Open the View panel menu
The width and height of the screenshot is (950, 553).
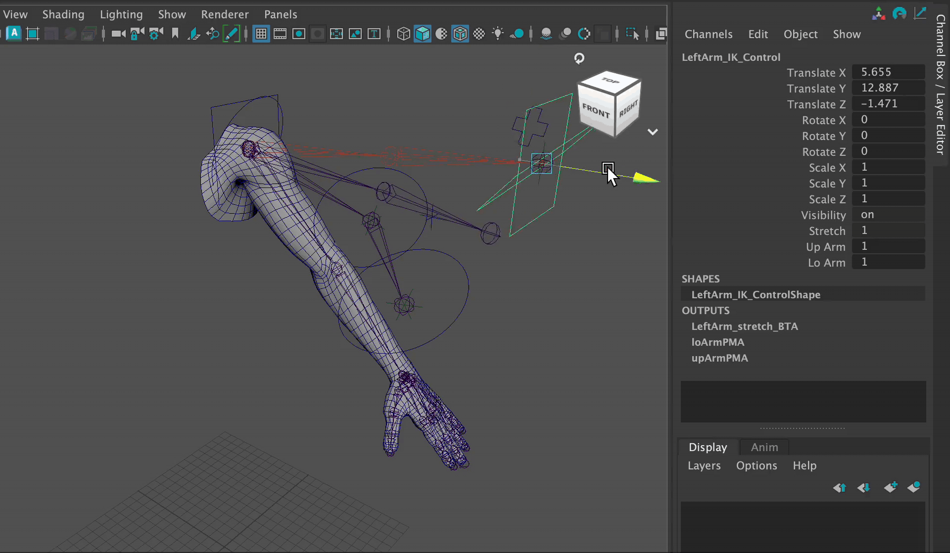[x=15, y=14]
